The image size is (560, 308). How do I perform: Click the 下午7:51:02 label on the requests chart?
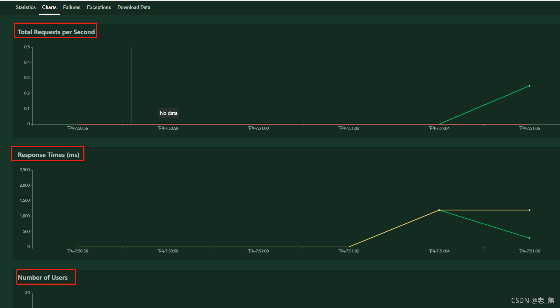click(x=349, y=128)
